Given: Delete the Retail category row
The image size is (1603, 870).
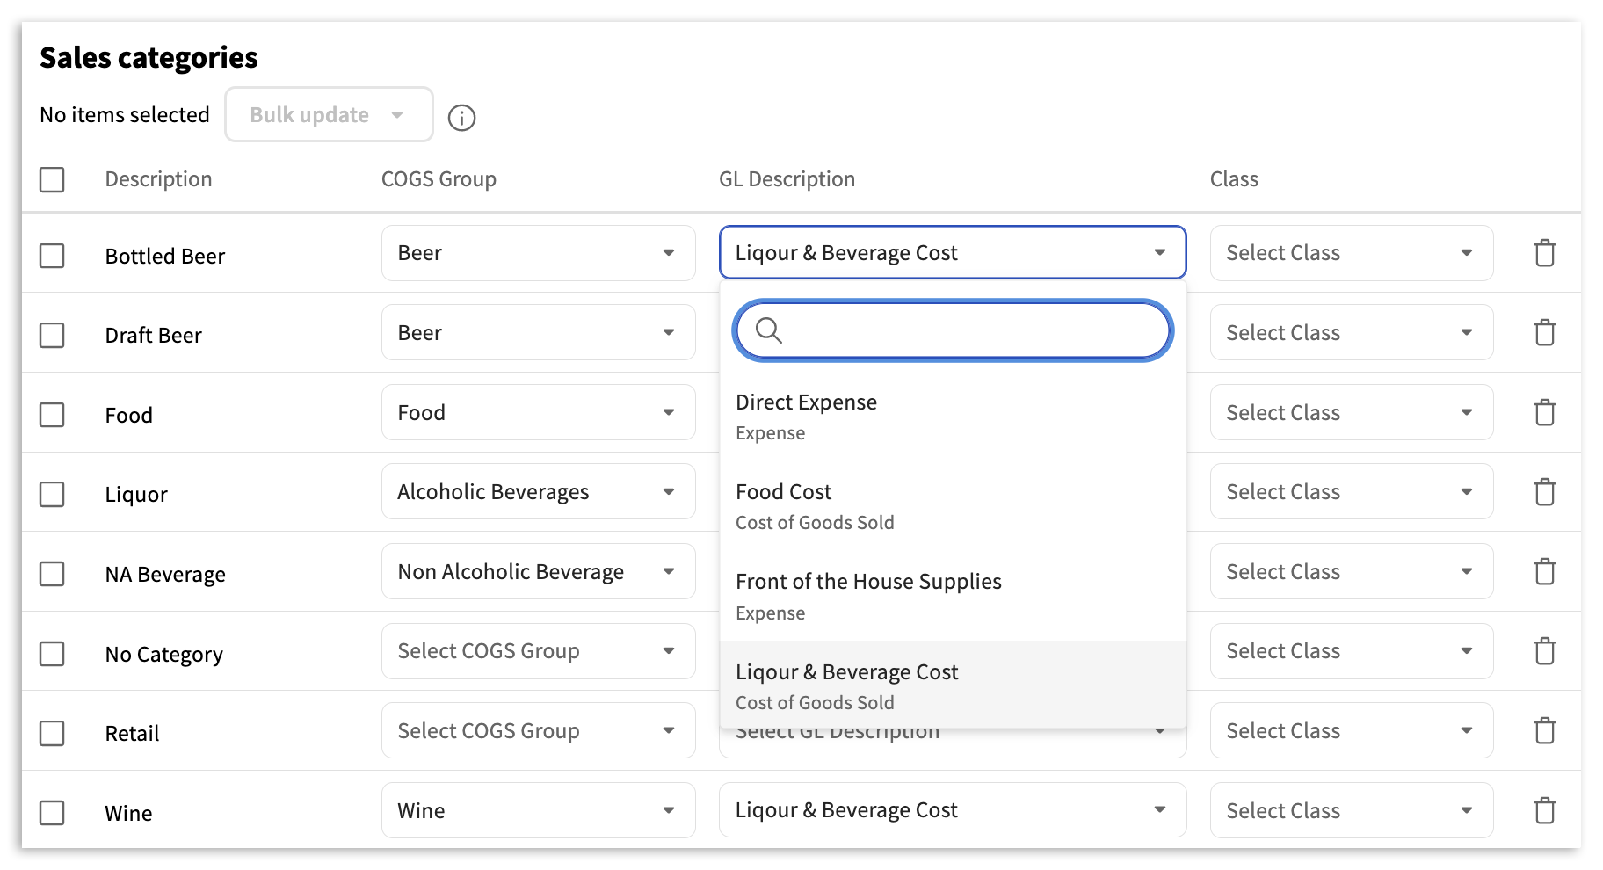Looking at the screenshot, I should [x=1544, y=730].
